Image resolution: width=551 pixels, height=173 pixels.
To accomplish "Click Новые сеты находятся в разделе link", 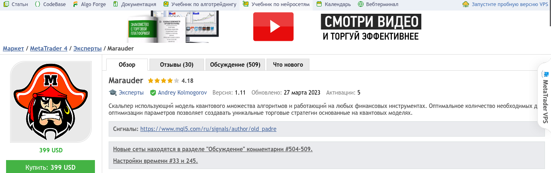I will tap(213, 149).
